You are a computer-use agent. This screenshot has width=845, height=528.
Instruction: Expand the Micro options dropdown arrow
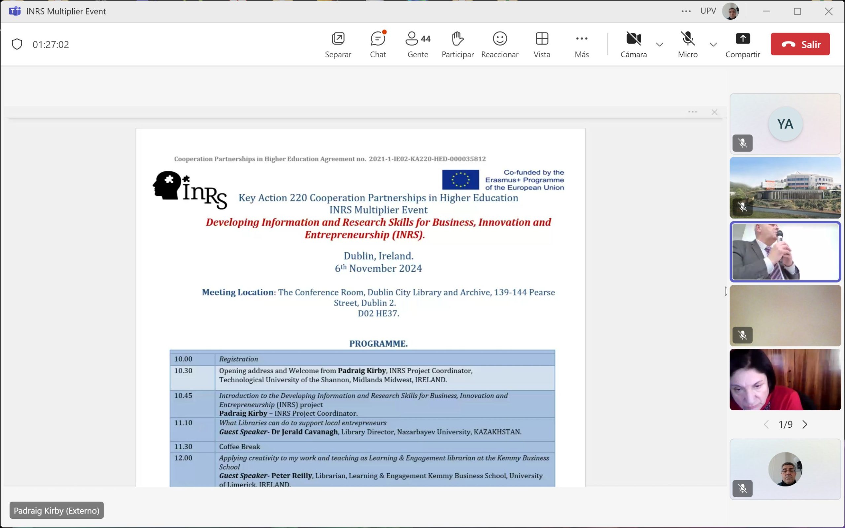pos(713,44)
